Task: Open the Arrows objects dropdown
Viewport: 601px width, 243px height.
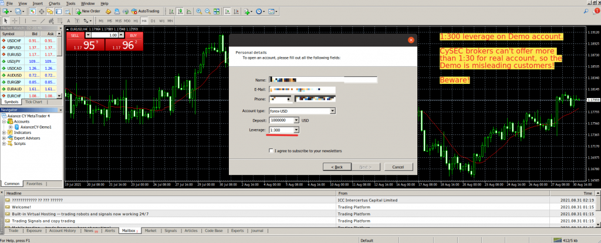Action: (87, 21)
